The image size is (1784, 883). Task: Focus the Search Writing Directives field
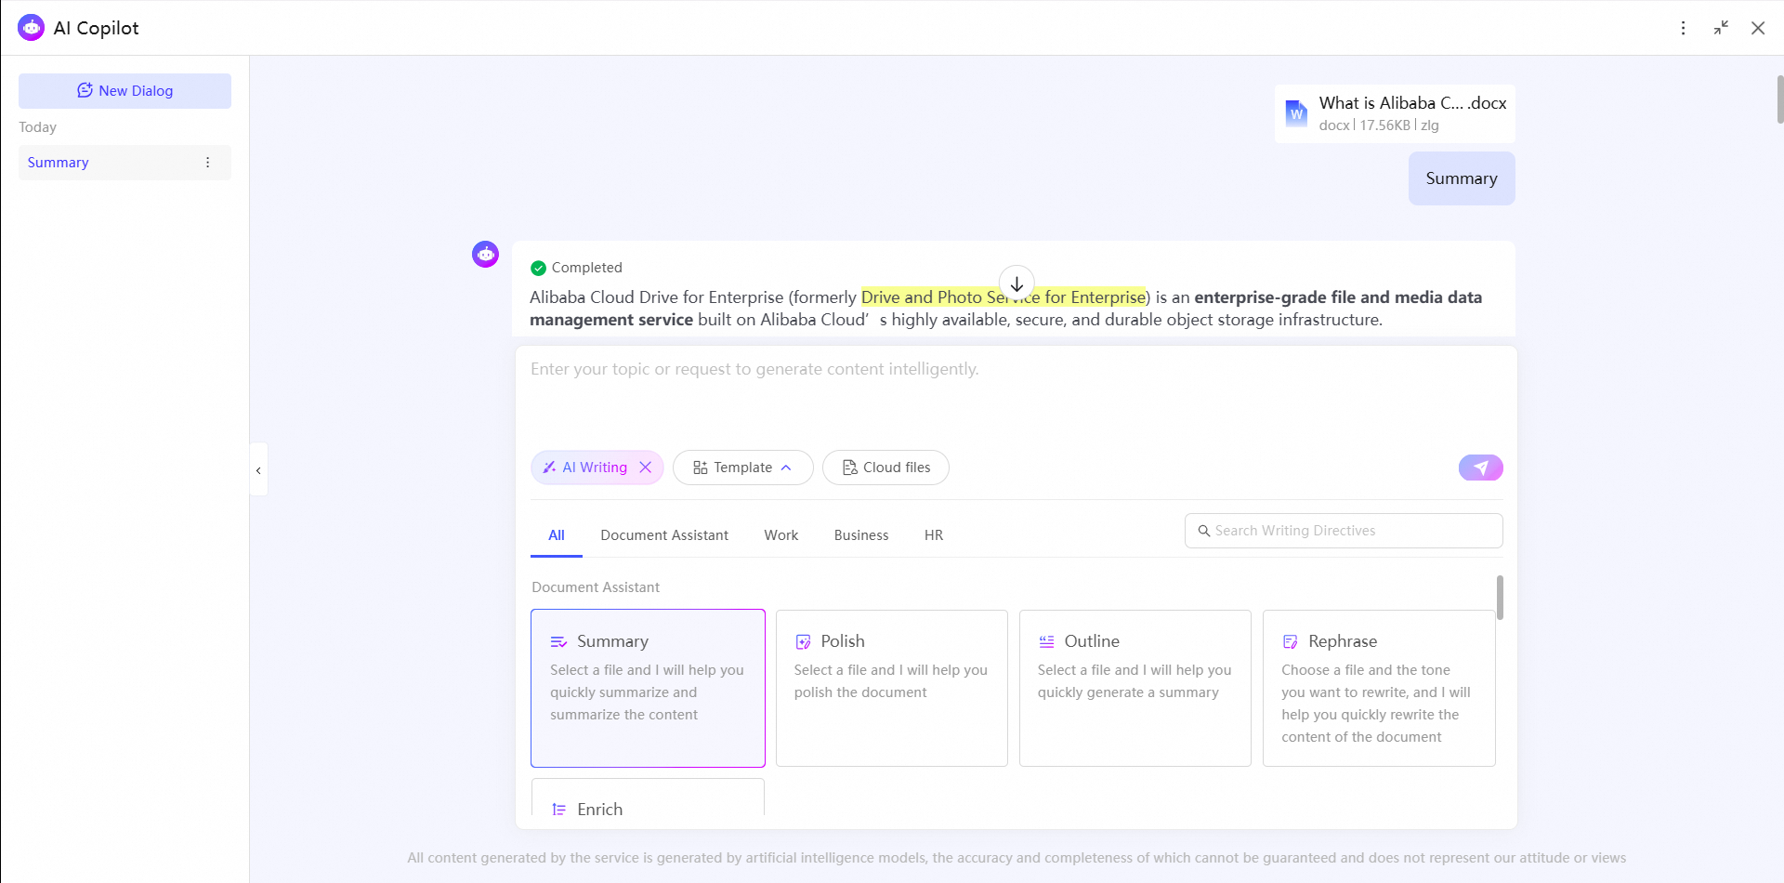tap(1344, 531)
